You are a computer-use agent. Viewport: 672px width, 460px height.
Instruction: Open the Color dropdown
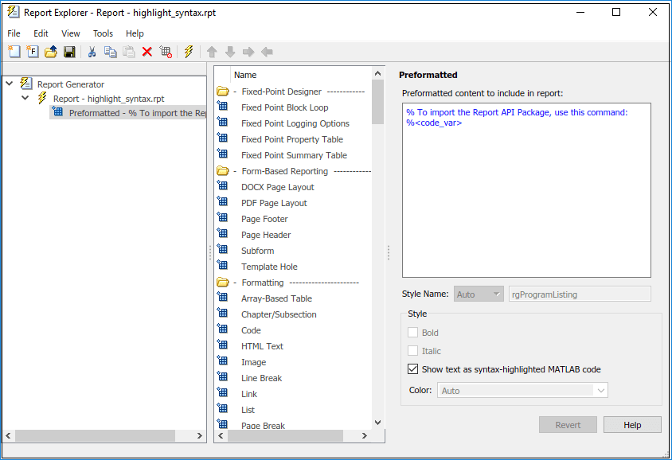[522, 390]
